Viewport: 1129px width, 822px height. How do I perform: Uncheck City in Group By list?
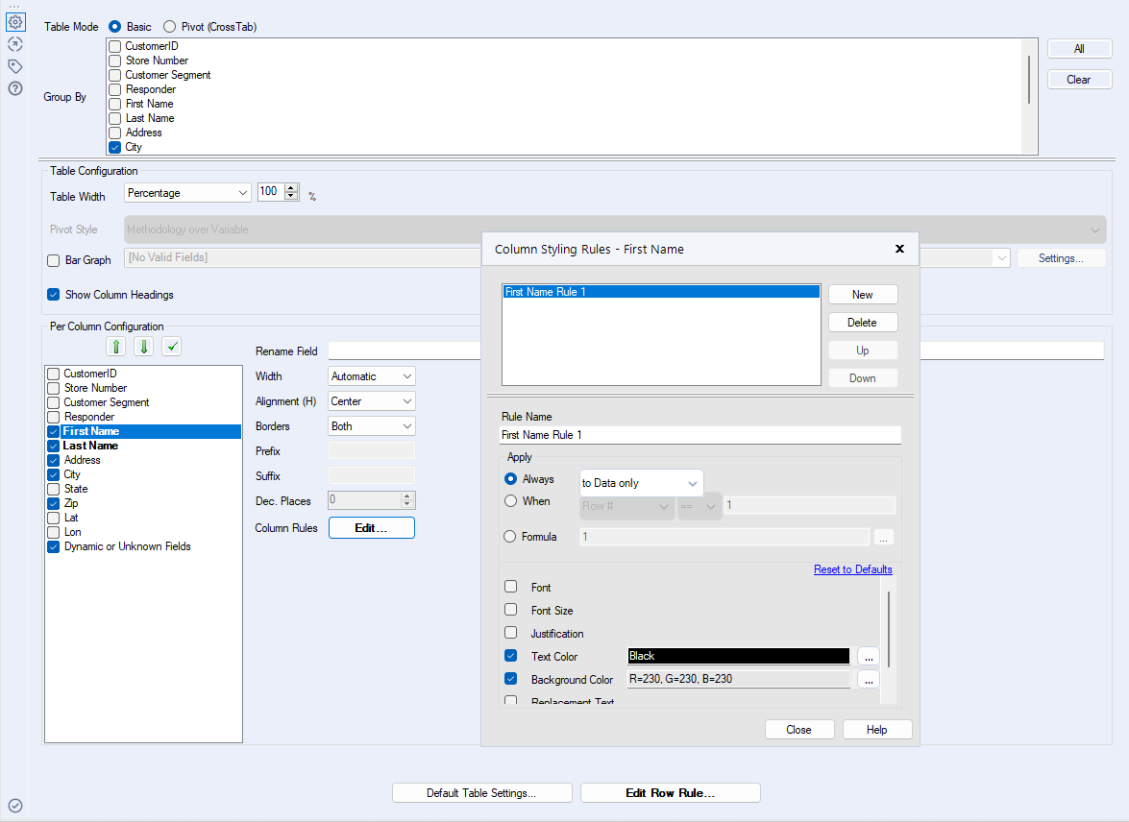pos(114,147)
